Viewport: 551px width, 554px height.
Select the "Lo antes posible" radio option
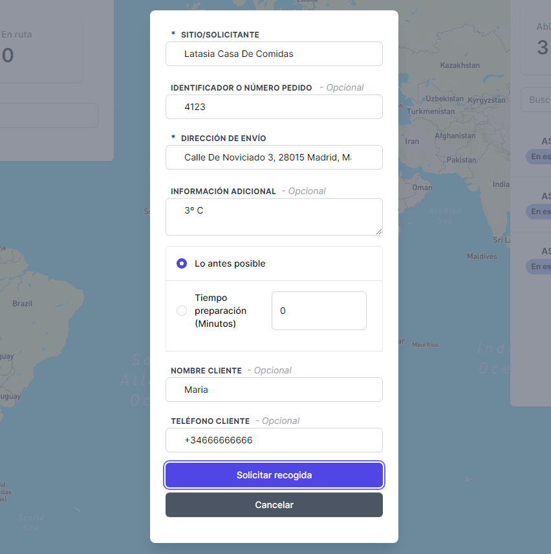(x=182, y=263)
